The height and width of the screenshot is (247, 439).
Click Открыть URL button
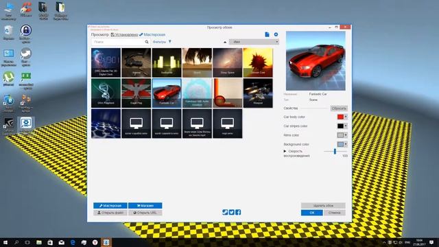click(145, 213)
